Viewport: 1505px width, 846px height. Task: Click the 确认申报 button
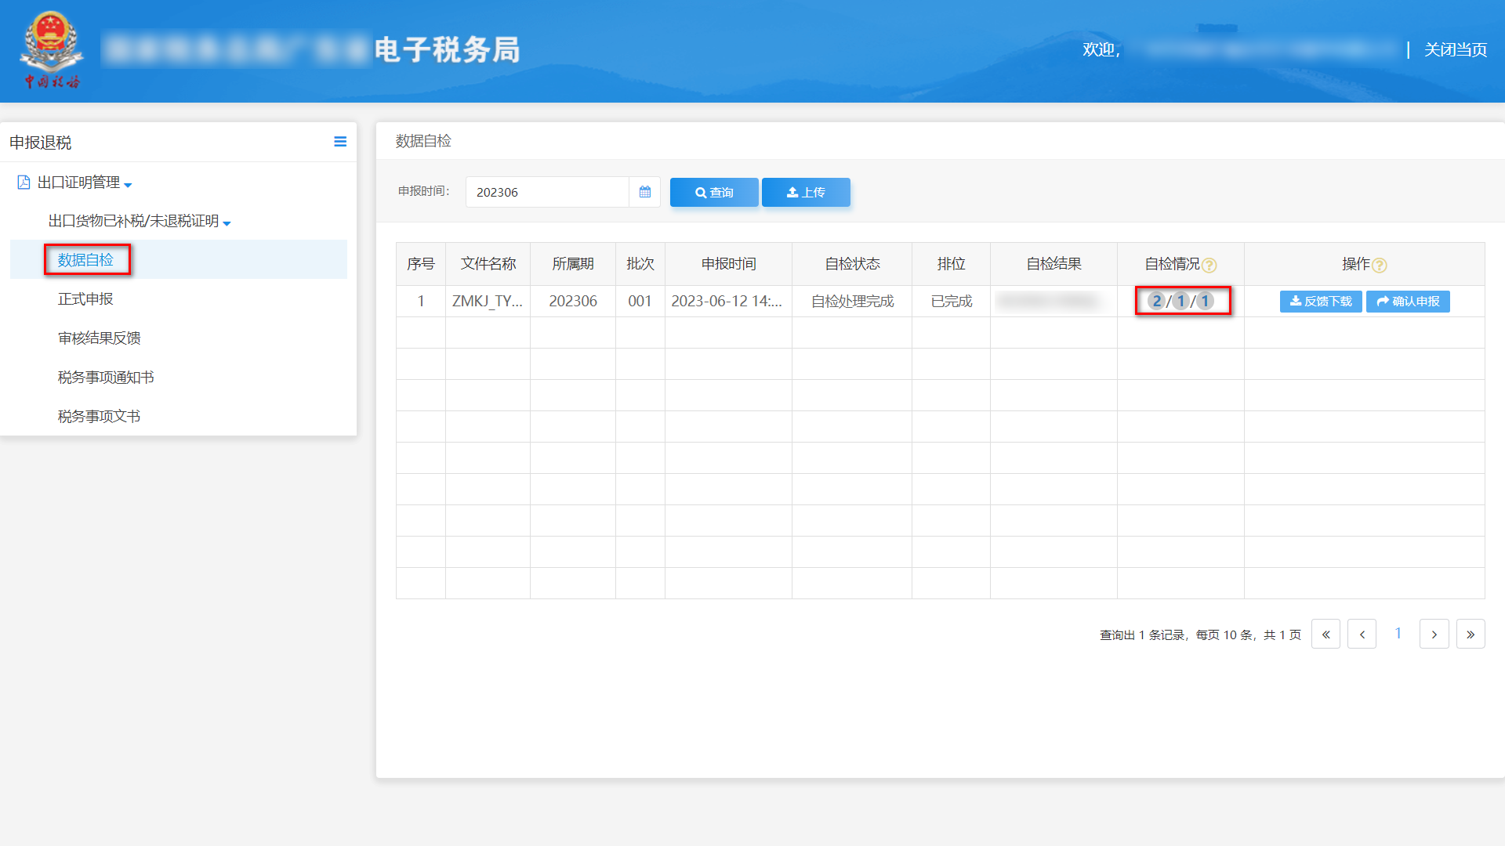pos(1408,302)
